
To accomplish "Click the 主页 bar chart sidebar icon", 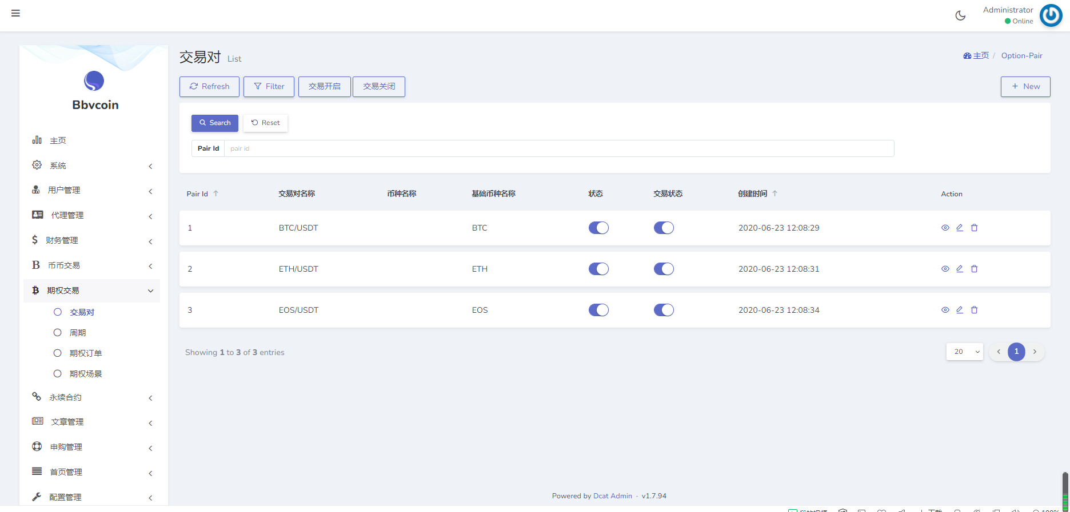I will tap(37, 140).
